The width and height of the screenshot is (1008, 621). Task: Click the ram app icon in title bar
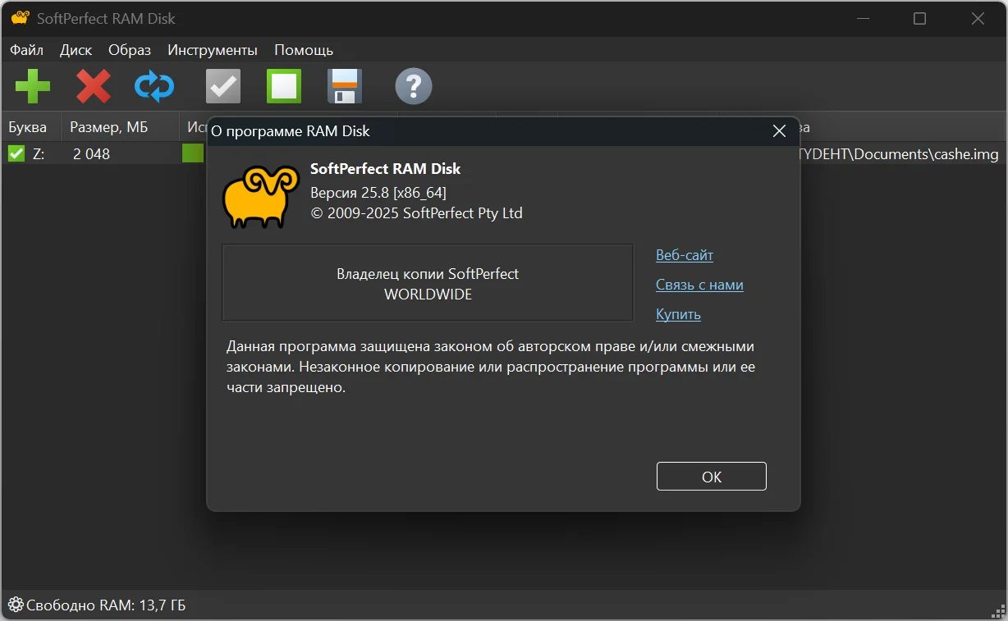(21, 18)
